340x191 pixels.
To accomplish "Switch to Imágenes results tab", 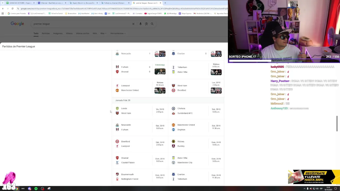I will coord(58,33).
